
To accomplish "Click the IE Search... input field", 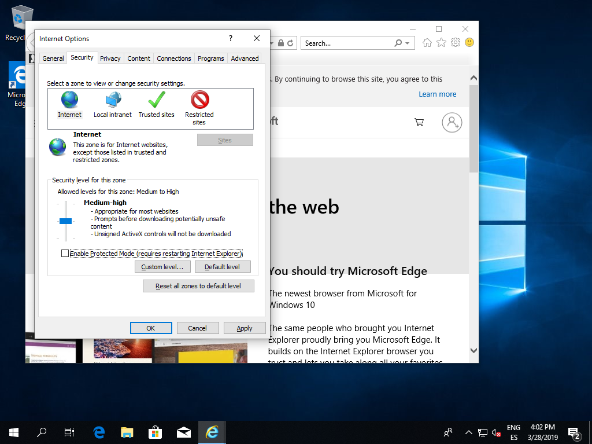I will click(x=347, y=43).
